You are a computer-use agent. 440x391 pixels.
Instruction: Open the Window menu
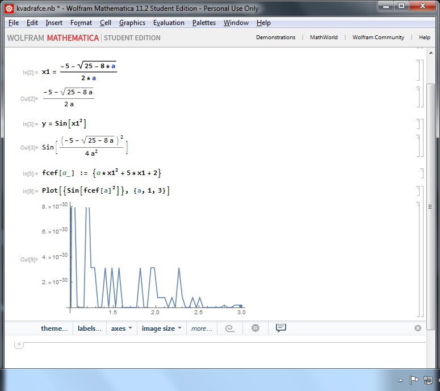pos(236,23)
